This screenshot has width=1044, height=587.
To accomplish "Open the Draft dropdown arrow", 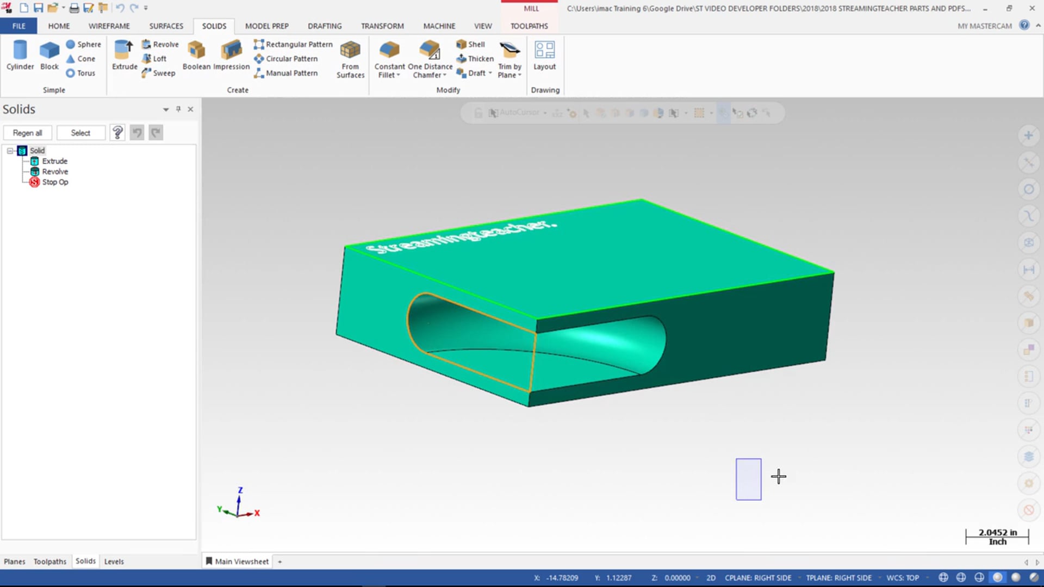I will point(490,73).
